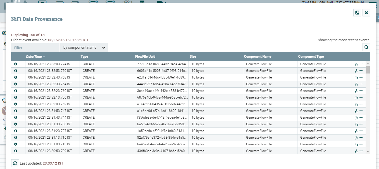Sort by the Component Name column header
The height and width of the screenshot is (169, 379).
[258, 57]
